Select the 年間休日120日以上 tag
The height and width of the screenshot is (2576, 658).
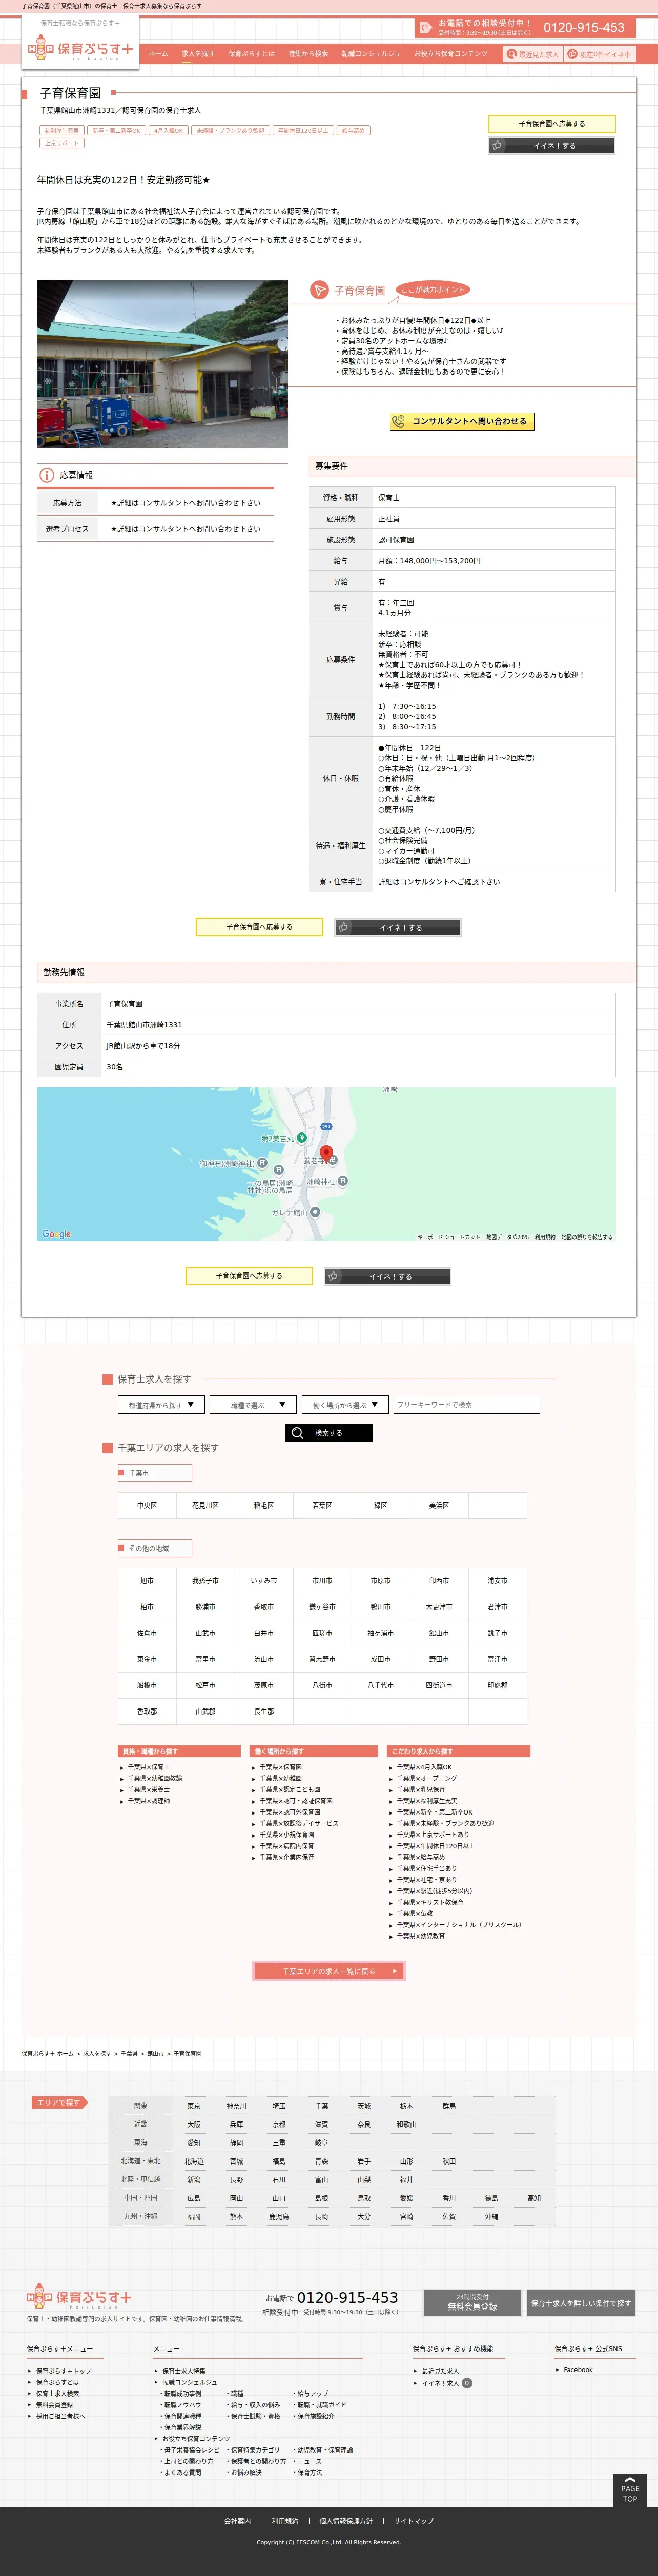click(303, 130)
